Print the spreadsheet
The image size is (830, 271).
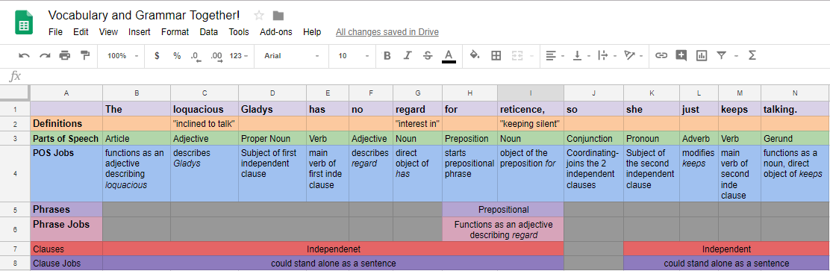click(65, 55)
